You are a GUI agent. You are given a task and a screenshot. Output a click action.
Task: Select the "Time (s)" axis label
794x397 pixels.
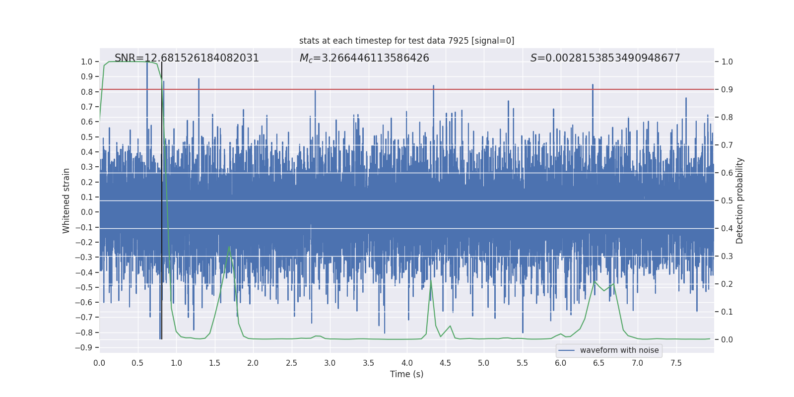(x=407, y=374)
